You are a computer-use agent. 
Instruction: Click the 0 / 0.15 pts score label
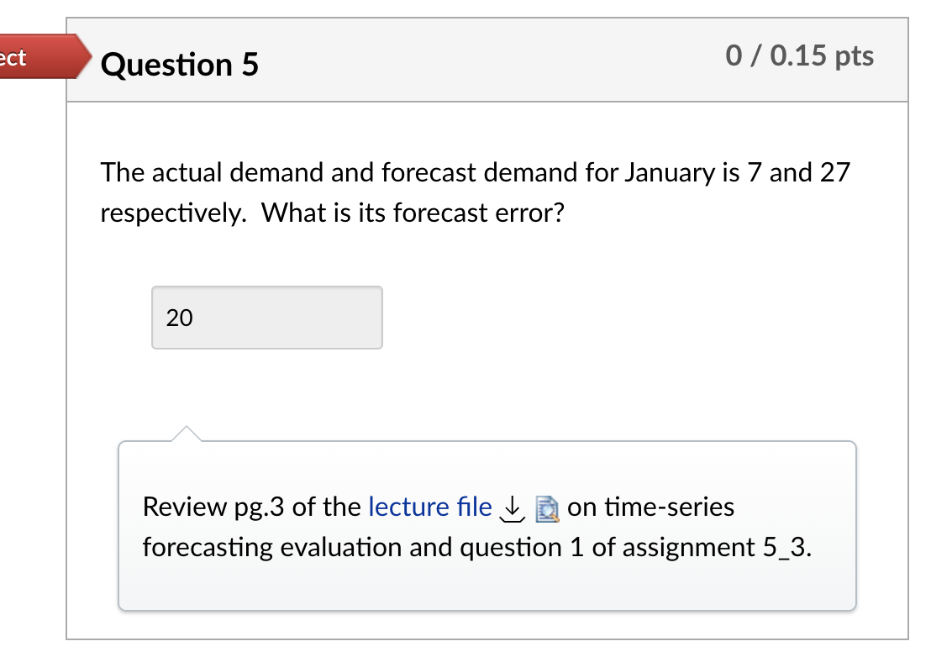798,56
